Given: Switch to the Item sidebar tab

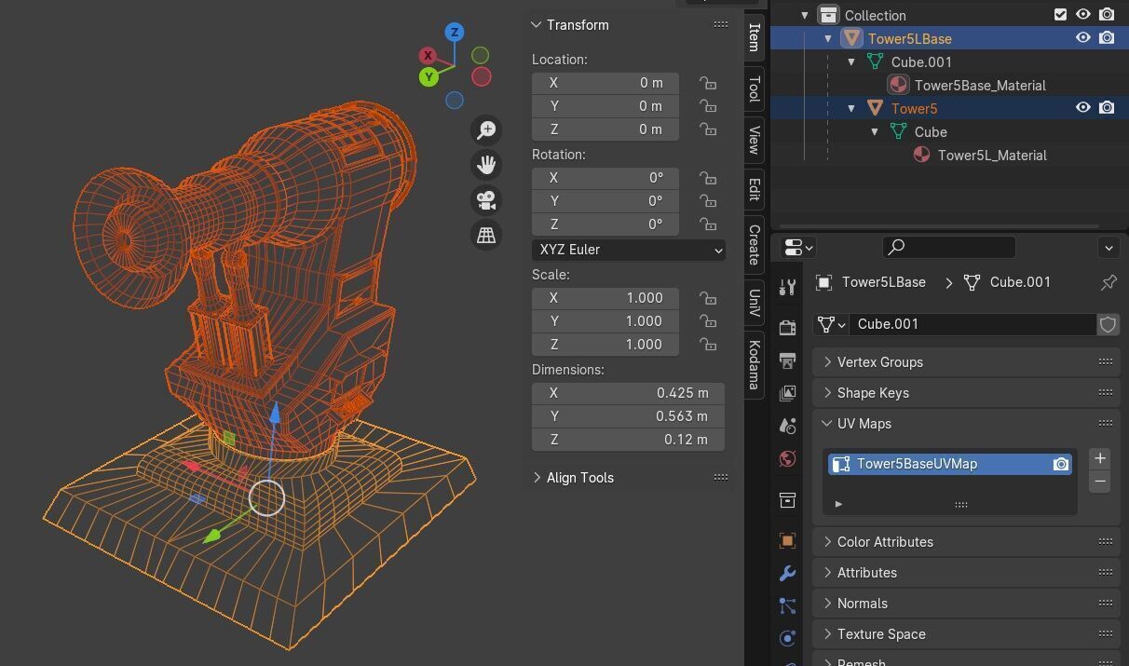Looking at the screenshot, I should pos(755,37).
